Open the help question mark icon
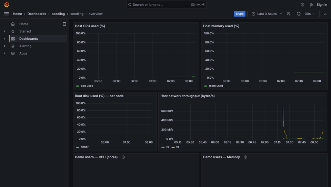The height and width of the screenshot is (187, 331). click(x=302, y=4)
